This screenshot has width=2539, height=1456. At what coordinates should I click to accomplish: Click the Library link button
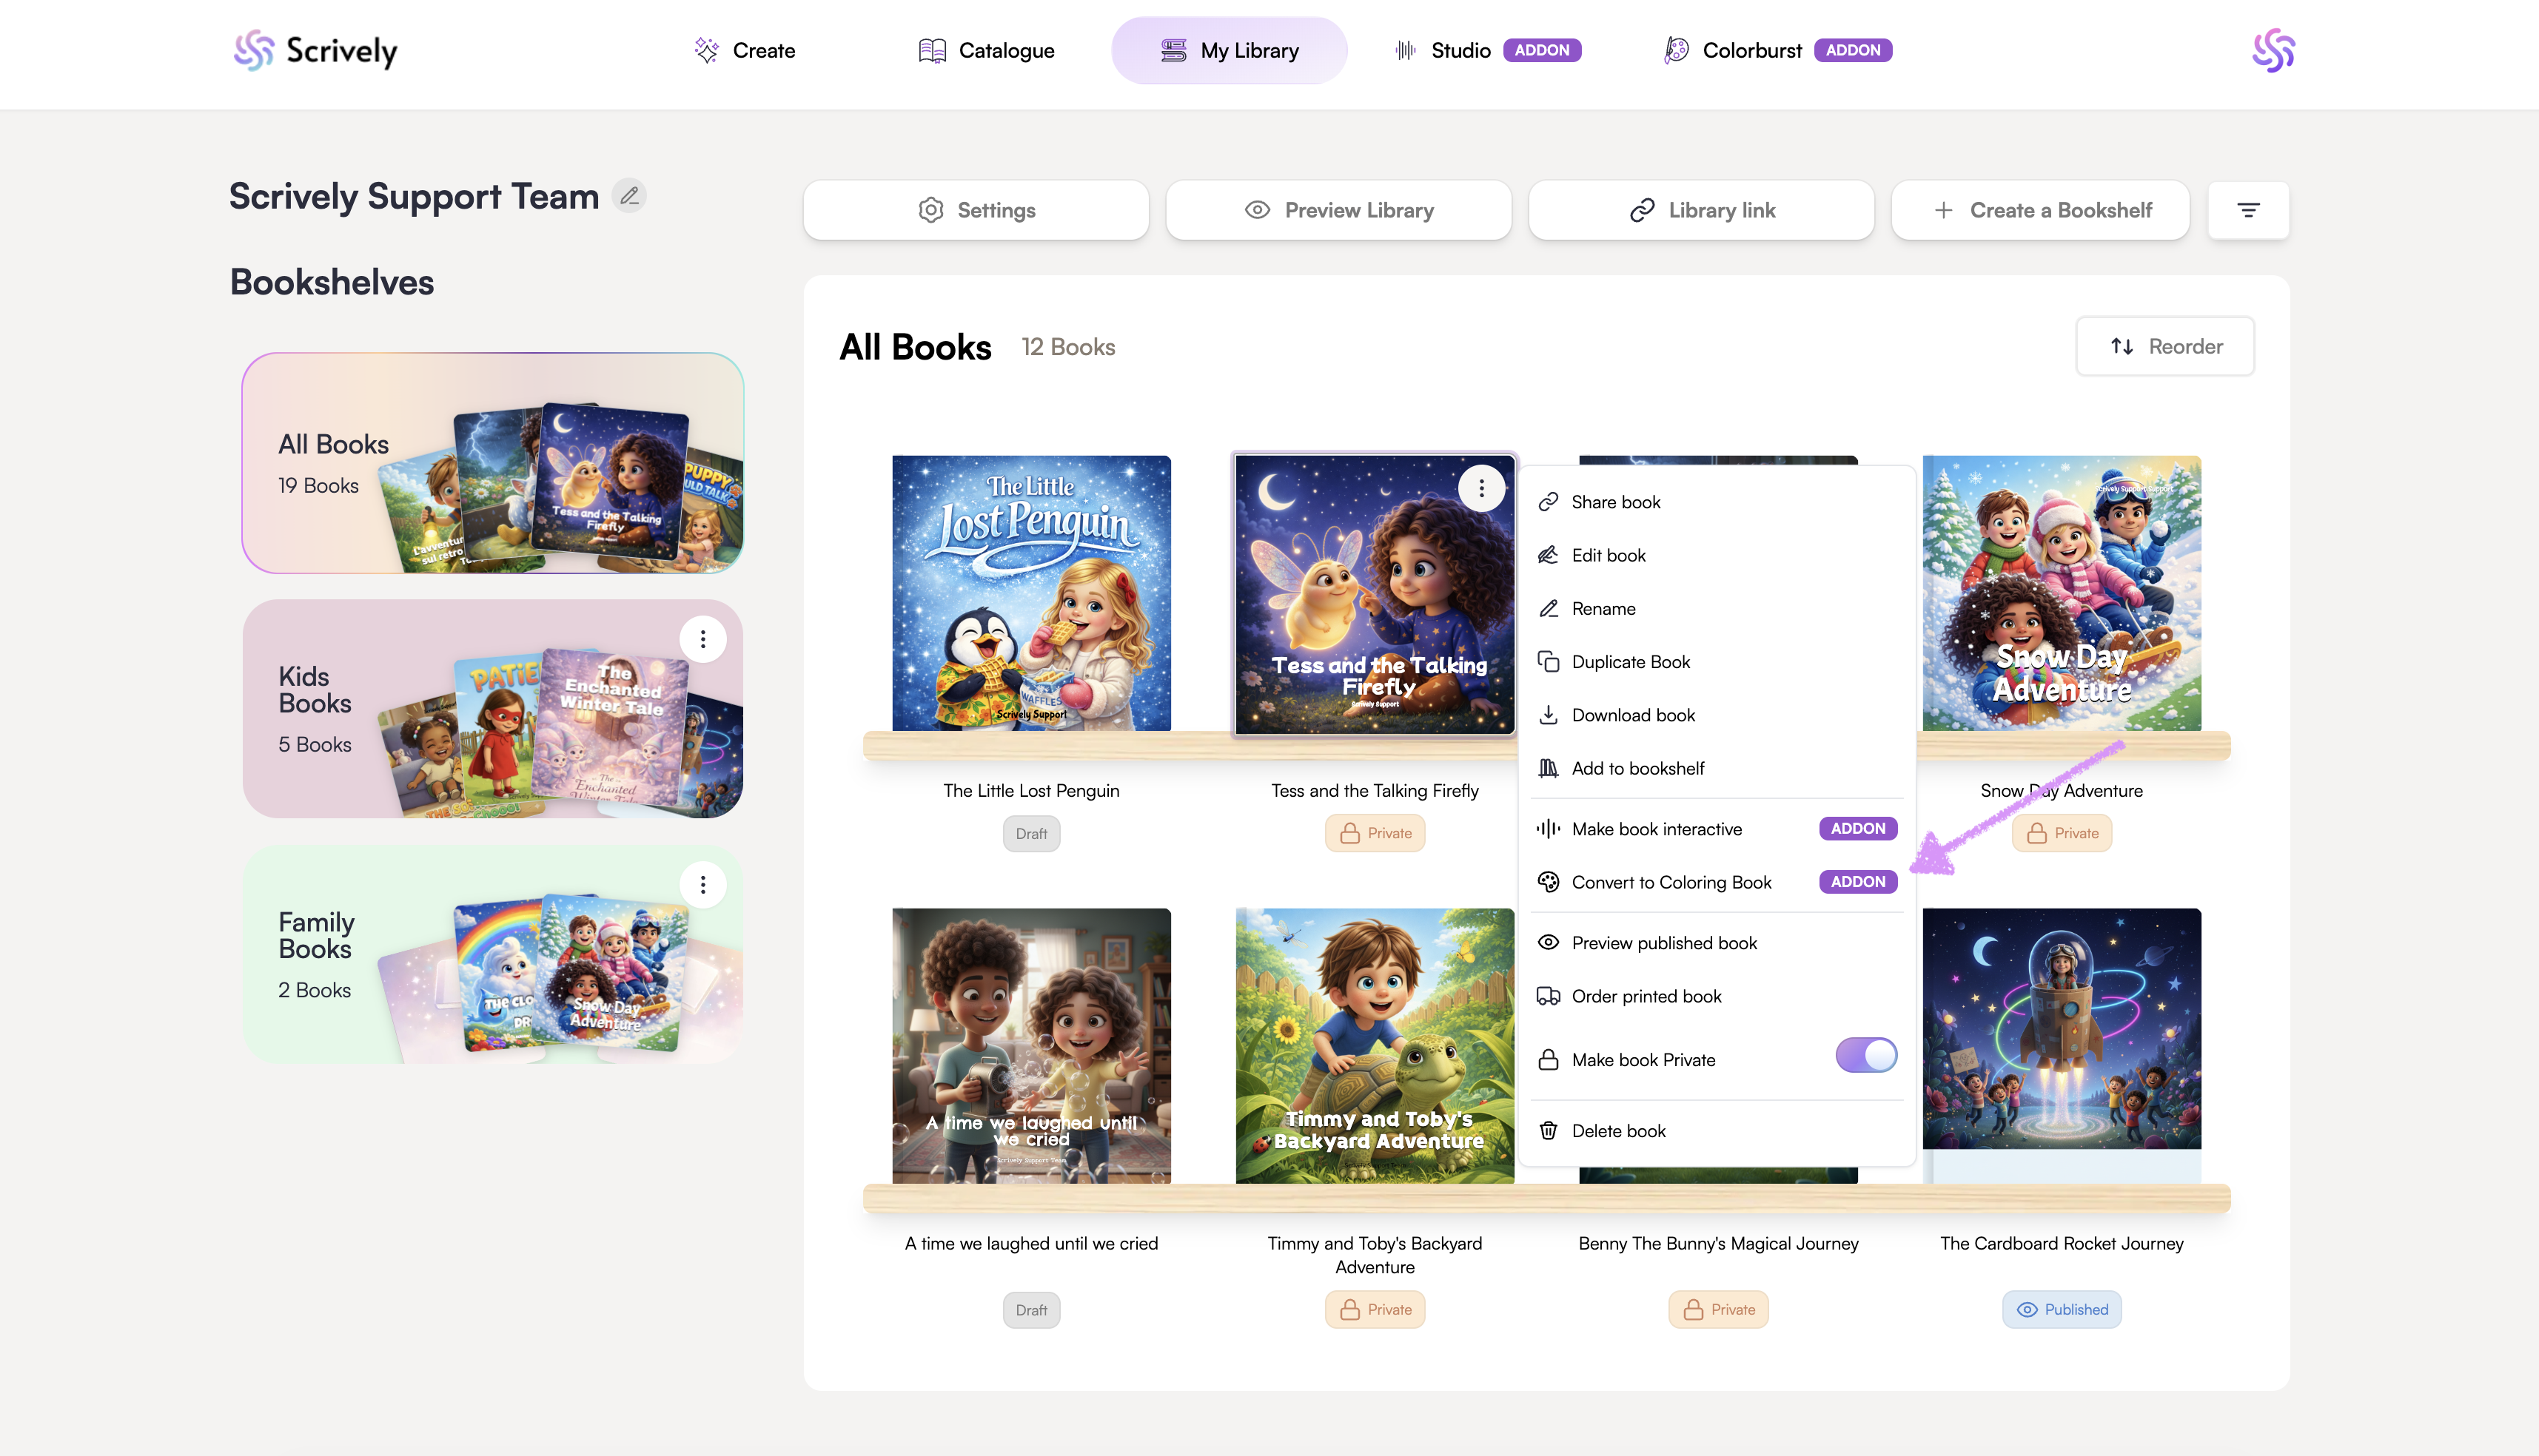click(1700, 210)
